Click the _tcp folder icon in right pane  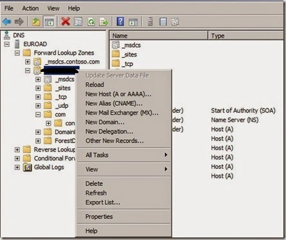pyautogui.click(x=116, y=64)
